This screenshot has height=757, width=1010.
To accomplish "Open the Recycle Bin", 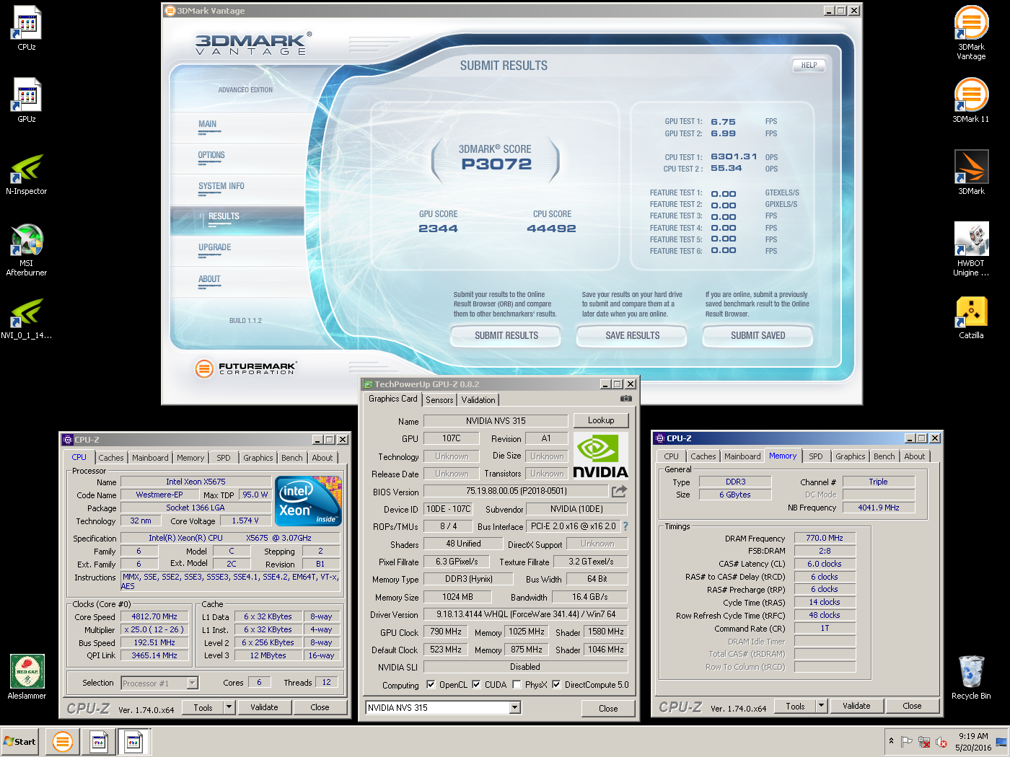I will click(971, 677).
